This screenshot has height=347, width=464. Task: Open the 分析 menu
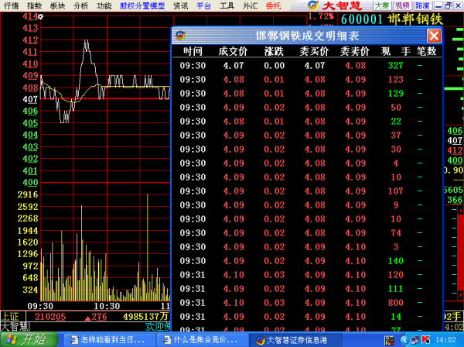[x=80, y=5]
